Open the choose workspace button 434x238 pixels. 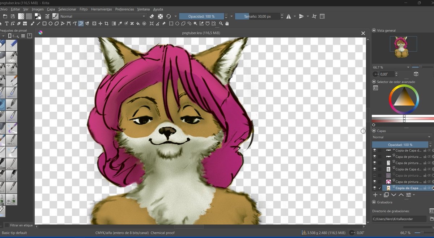click(322, 16)
